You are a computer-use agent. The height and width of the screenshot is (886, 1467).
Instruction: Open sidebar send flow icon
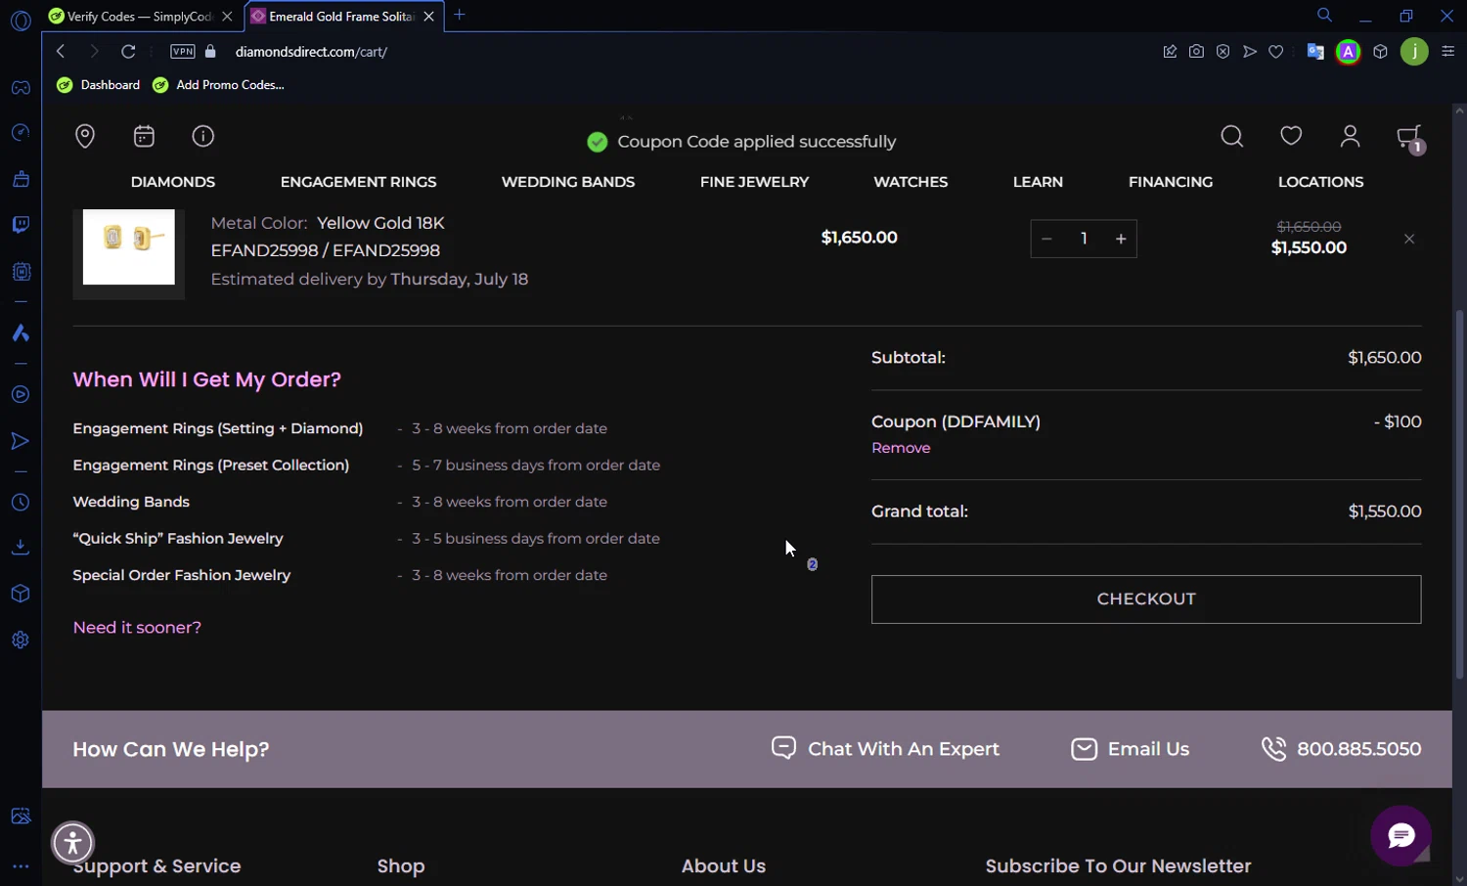click(x=21, y=442)
